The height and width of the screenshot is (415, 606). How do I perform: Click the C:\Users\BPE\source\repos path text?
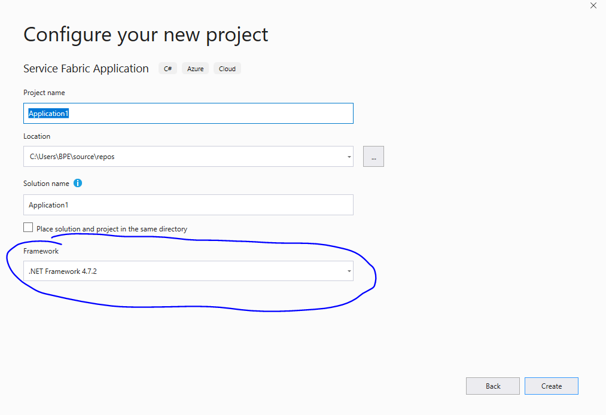(75, 156)
